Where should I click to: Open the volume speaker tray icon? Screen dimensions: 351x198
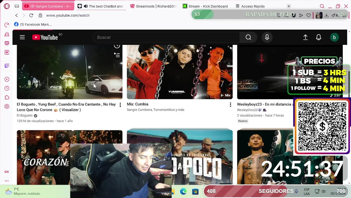point(323,191)
